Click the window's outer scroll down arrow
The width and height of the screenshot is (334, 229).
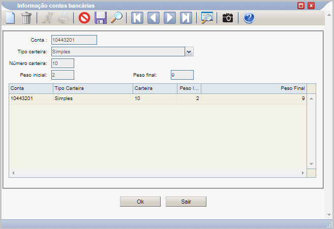(329, 214)
